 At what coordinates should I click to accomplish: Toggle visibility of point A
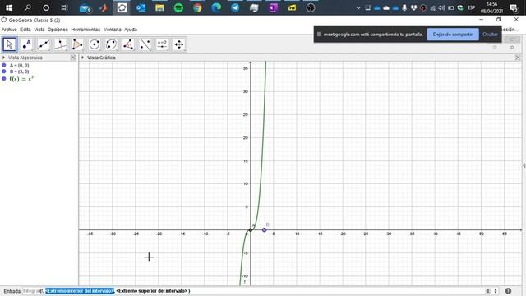tap(4, 66)
